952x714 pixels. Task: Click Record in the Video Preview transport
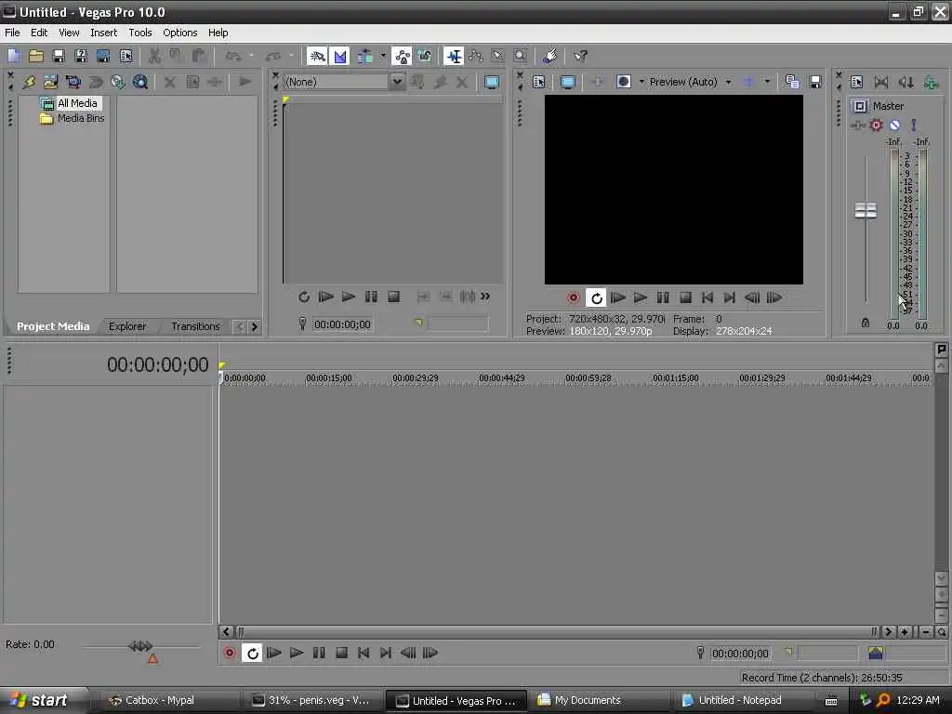(x=573, y=297)
